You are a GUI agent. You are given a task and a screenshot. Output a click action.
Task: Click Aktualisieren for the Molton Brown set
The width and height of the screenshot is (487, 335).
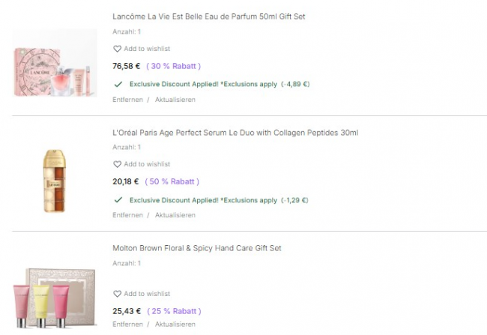[175, 325]
